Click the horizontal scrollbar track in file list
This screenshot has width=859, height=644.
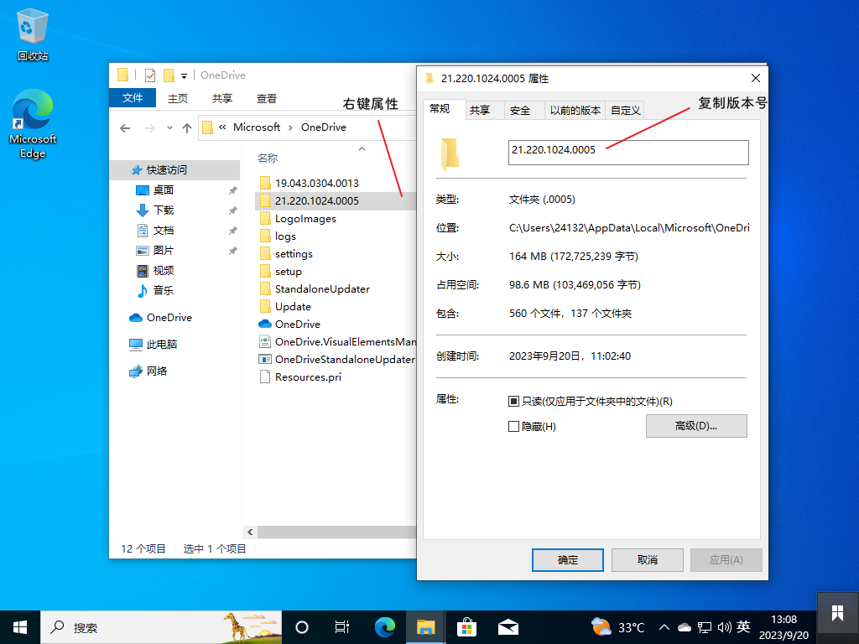336,532
